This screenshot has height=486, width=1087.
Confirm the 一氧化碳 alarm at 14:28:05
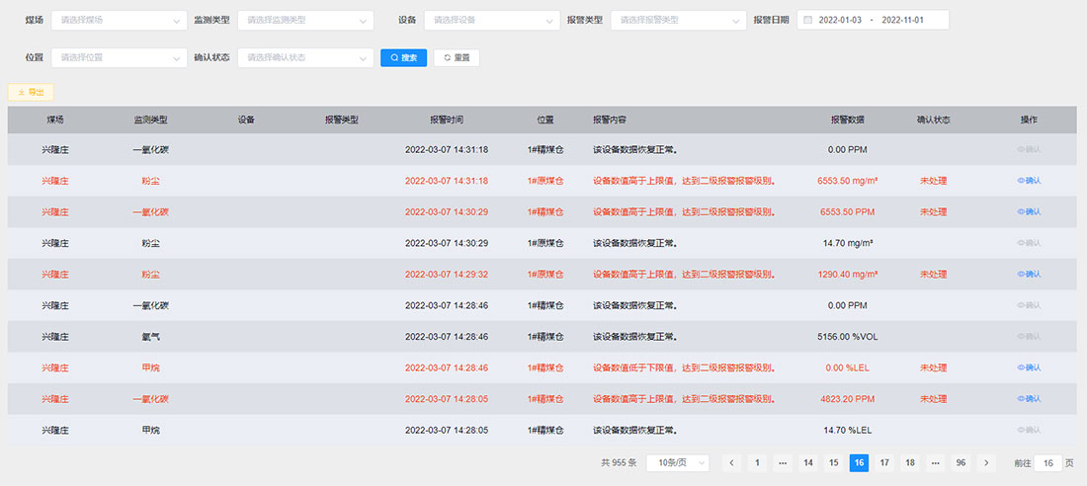point(1029,399)
